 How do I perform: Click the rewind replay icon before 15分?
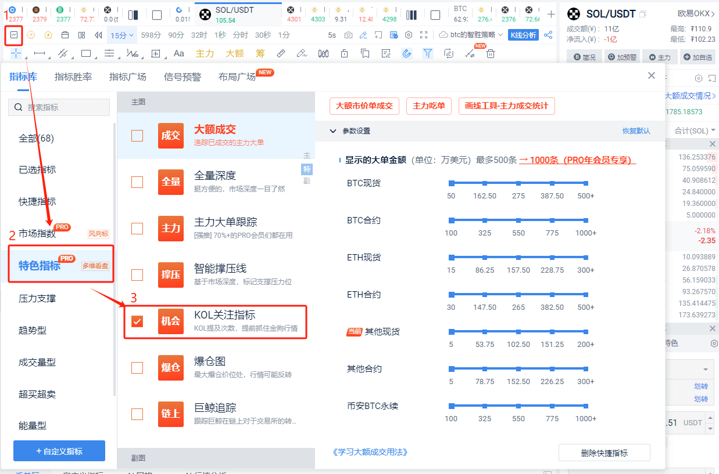[x=99, y=35]
